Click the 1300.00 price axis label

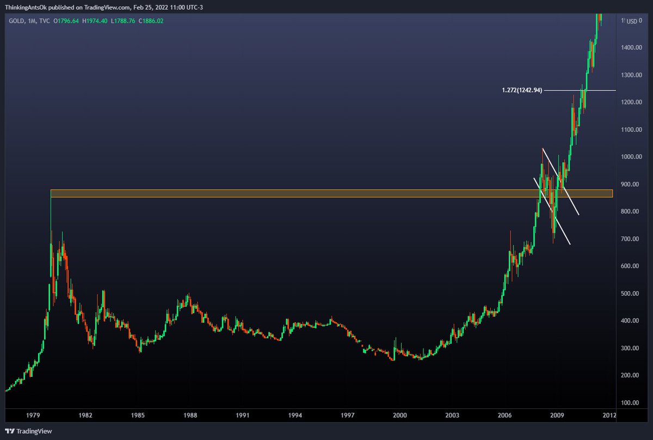632,75
